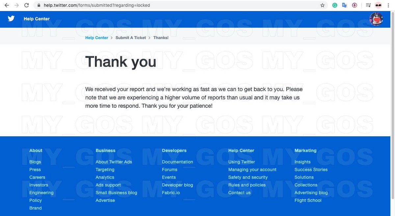Open the Twitter account profile picture
Image resolution: width=395 pixels, height=216 pixels.
coord(376,19)
